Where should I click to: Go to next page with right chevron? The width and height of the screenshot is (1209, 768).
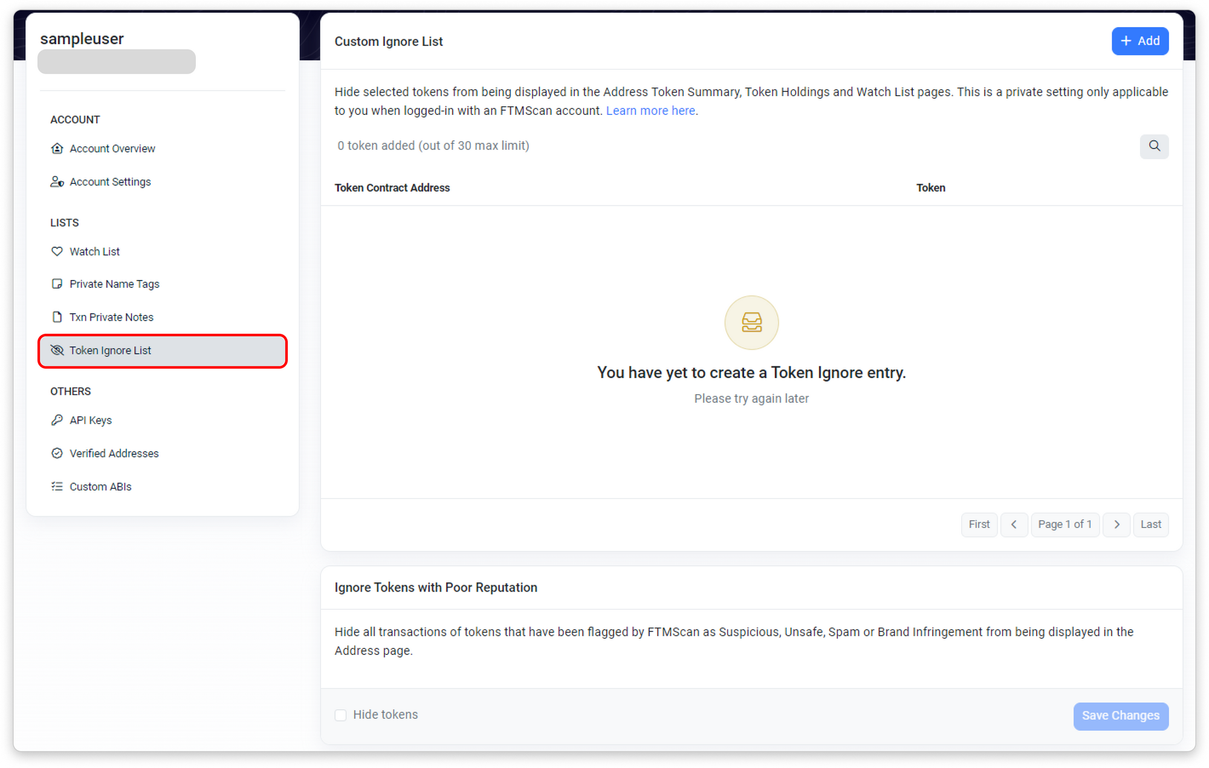(1117, 525)
